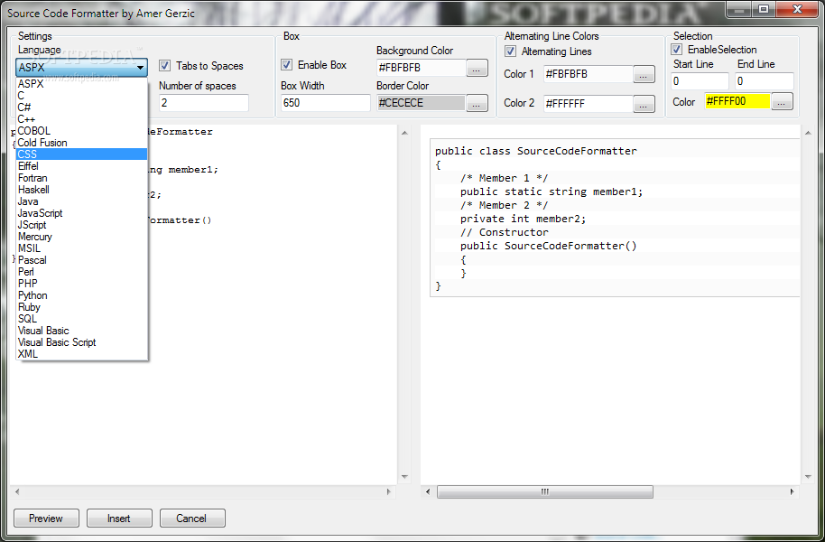The image size is (825, 542).
Task: Click the yellow #FFFF00 selection color field
Action: (x=737, y=101)
